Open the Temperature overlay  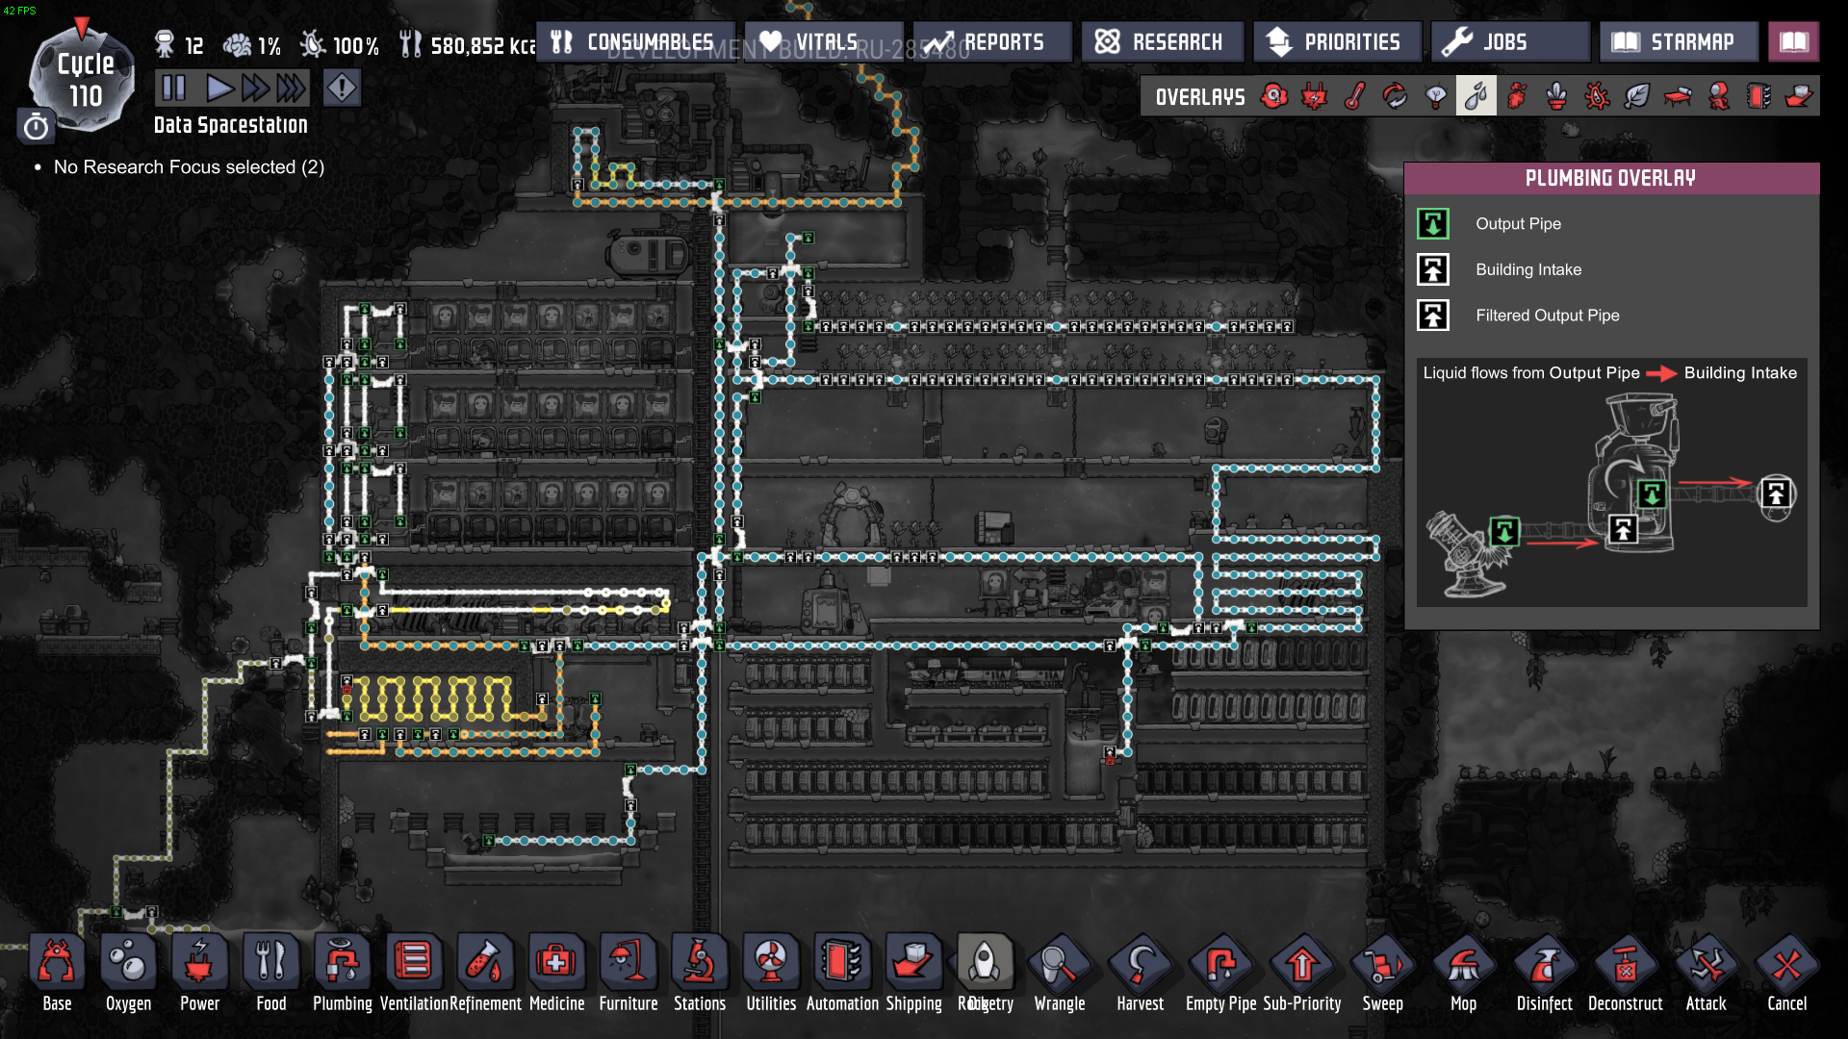[1355, 96]
